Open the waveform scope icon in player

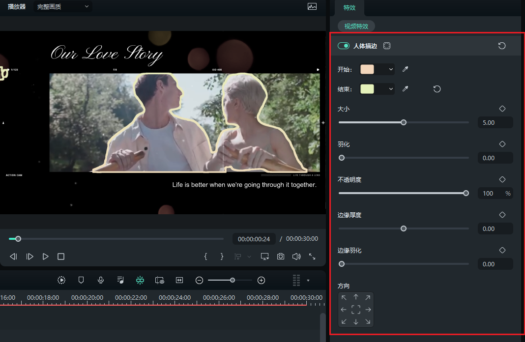click(312, 7)
